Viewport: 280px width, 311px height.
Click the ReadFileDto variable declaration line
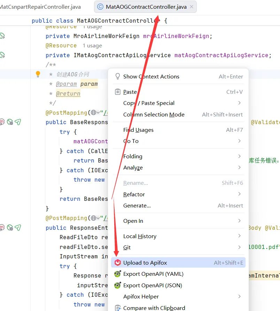(x=84, y=237)
